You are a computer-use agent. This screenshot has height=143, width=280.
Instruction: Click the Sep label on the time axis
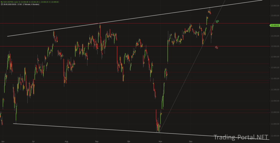coord(97,142)
